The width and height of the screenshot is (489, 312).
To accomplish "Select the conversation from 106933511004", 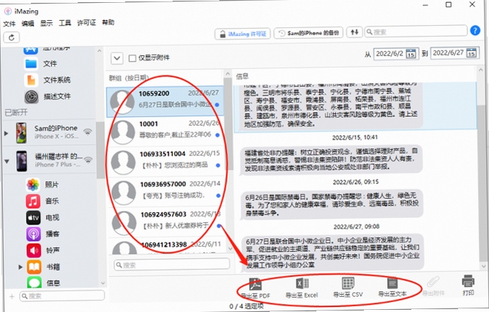I will (166, 161).
